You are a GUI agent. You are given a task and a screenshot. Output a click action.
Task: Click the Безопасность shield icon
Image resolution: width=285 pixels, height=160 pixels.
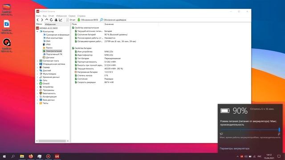pos(41,93)
